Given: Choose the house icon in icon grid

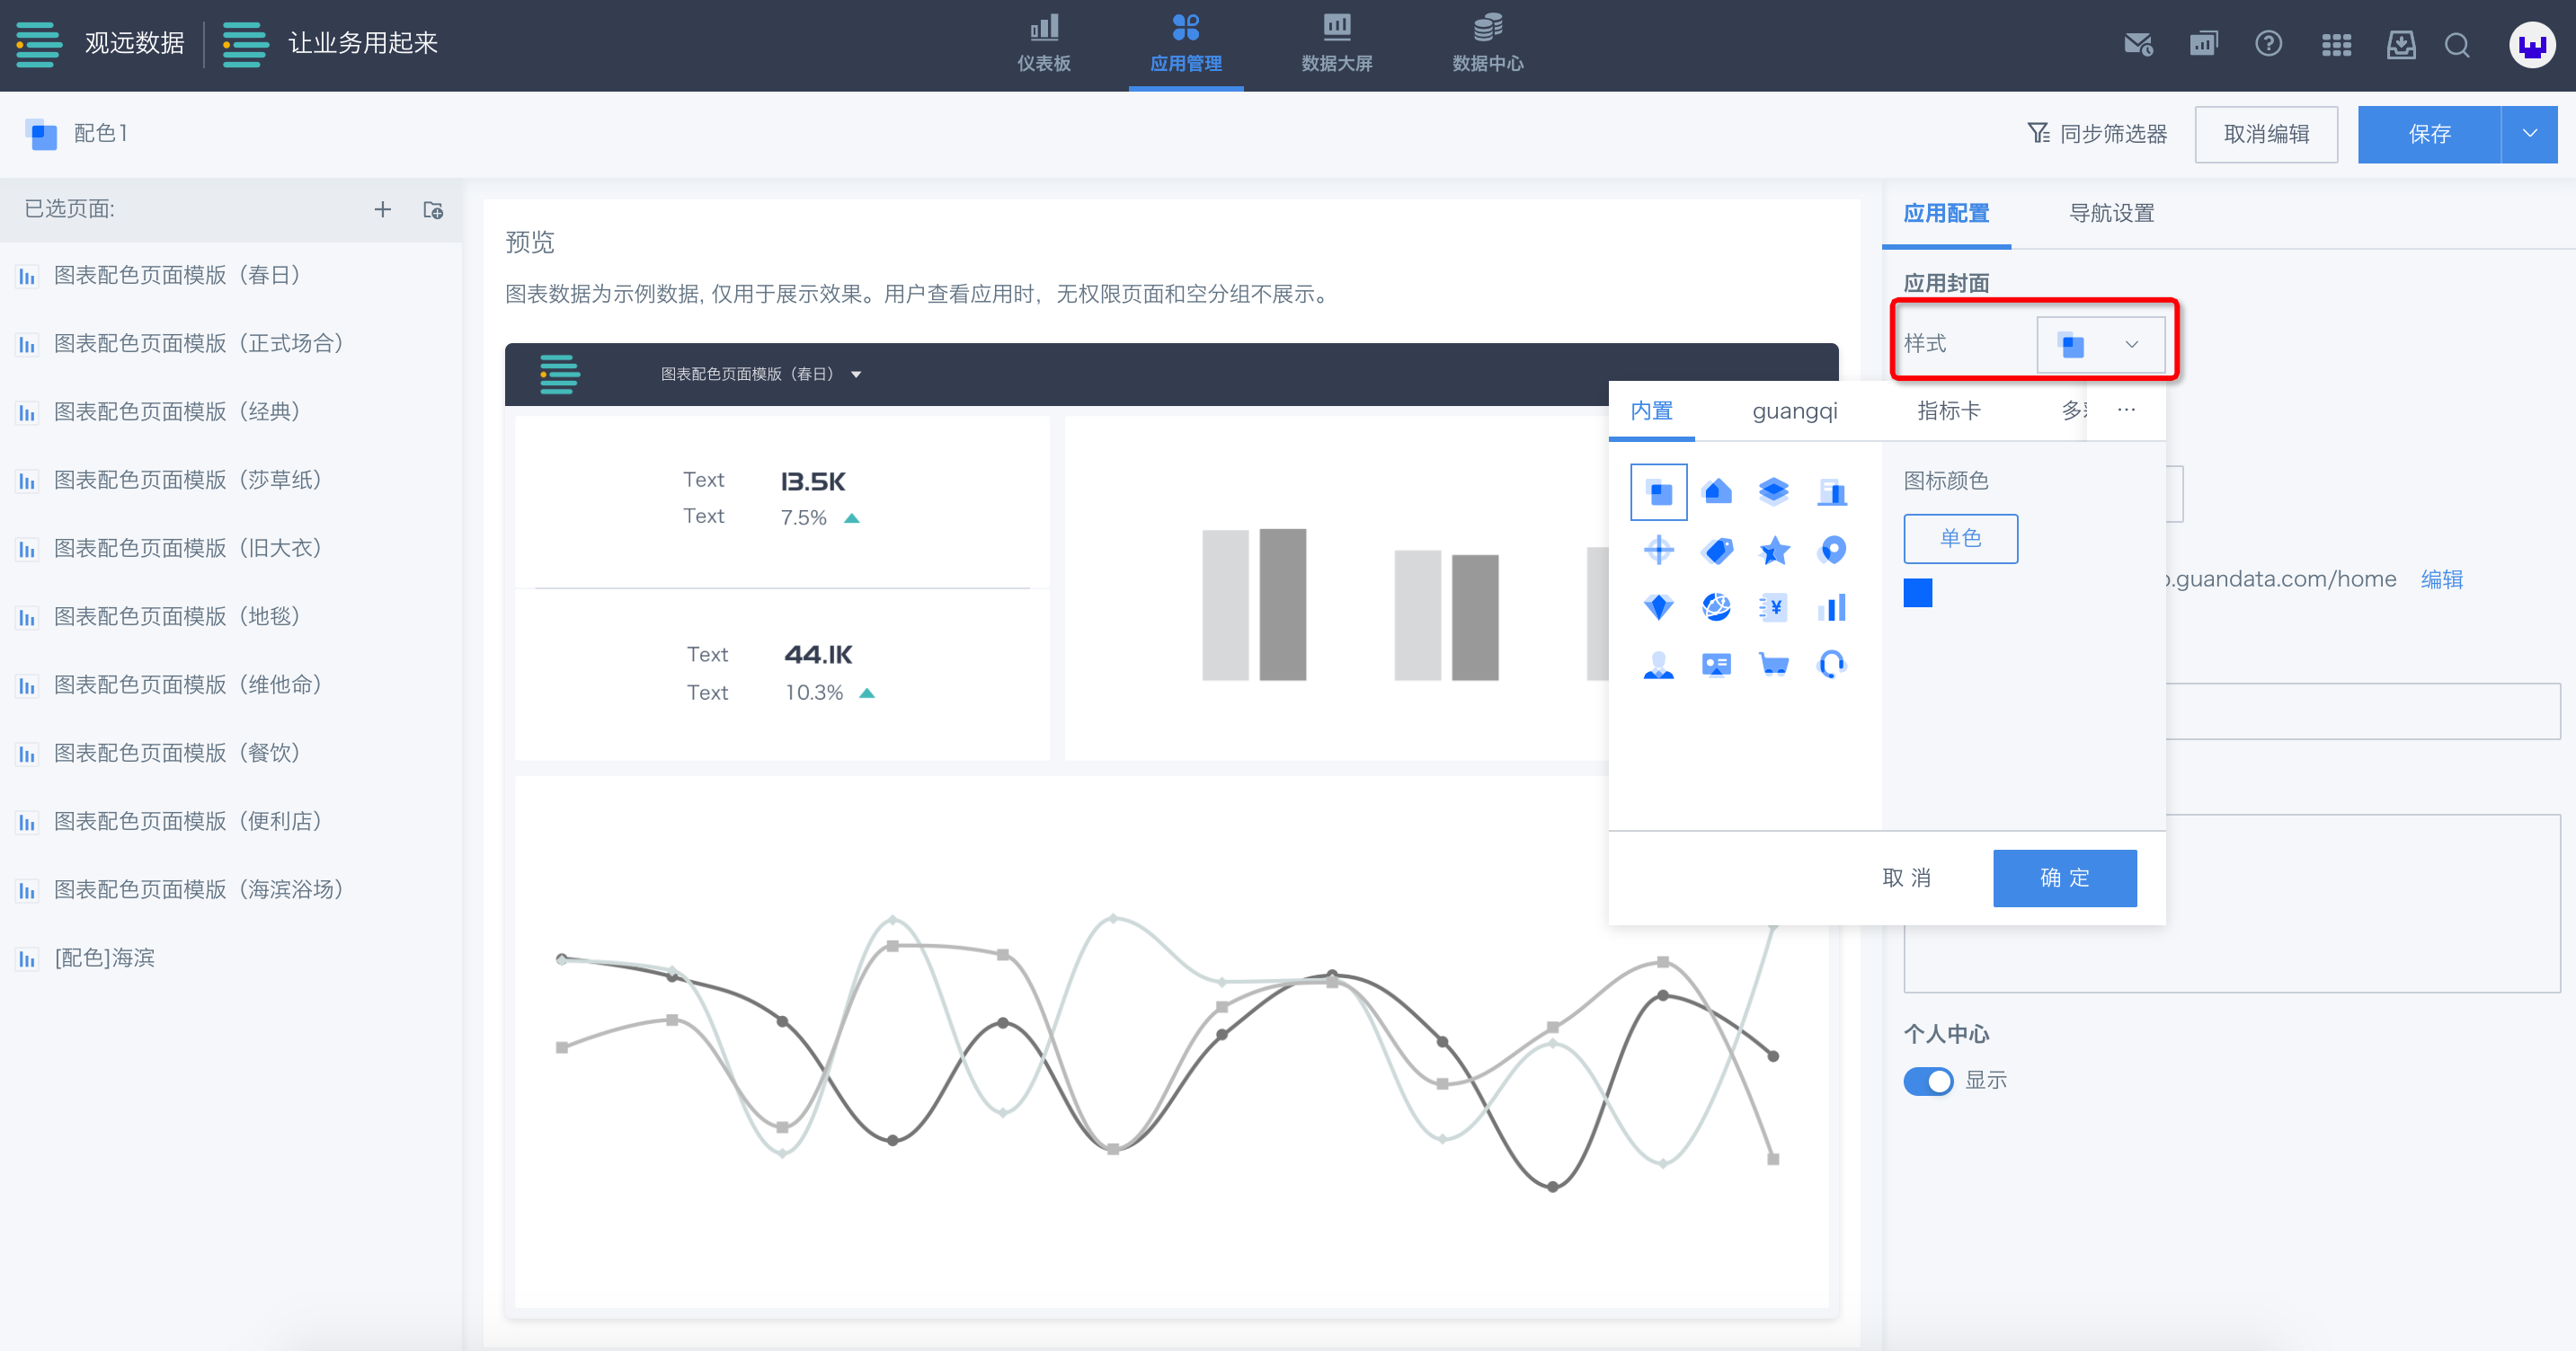Looking at the screenshot, I should pyautogui.click(x=1717, y=491).
